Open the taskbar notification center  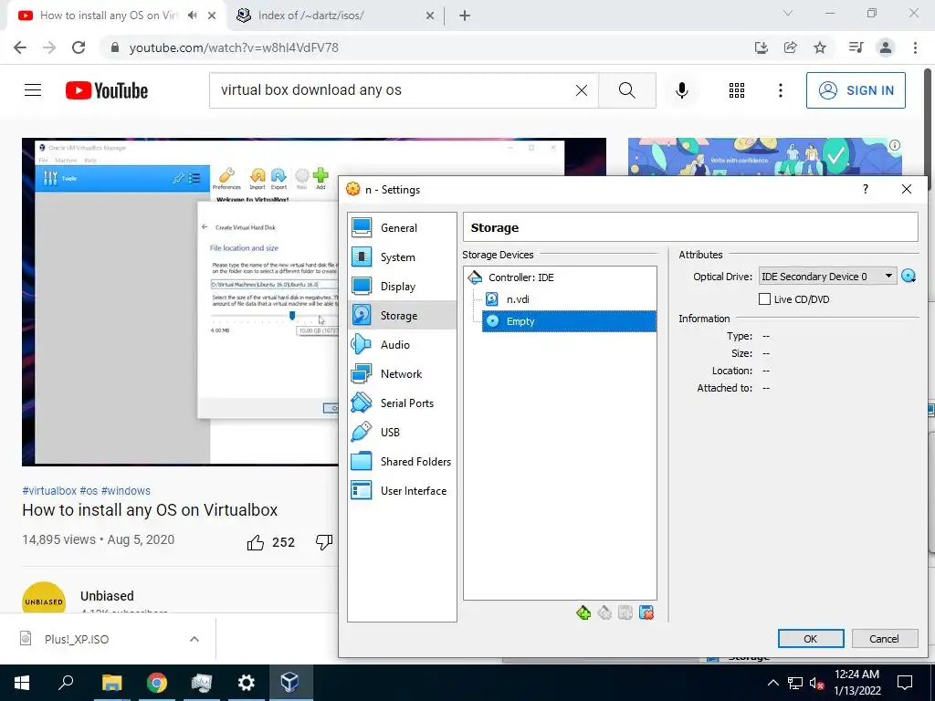coord(905,683)
